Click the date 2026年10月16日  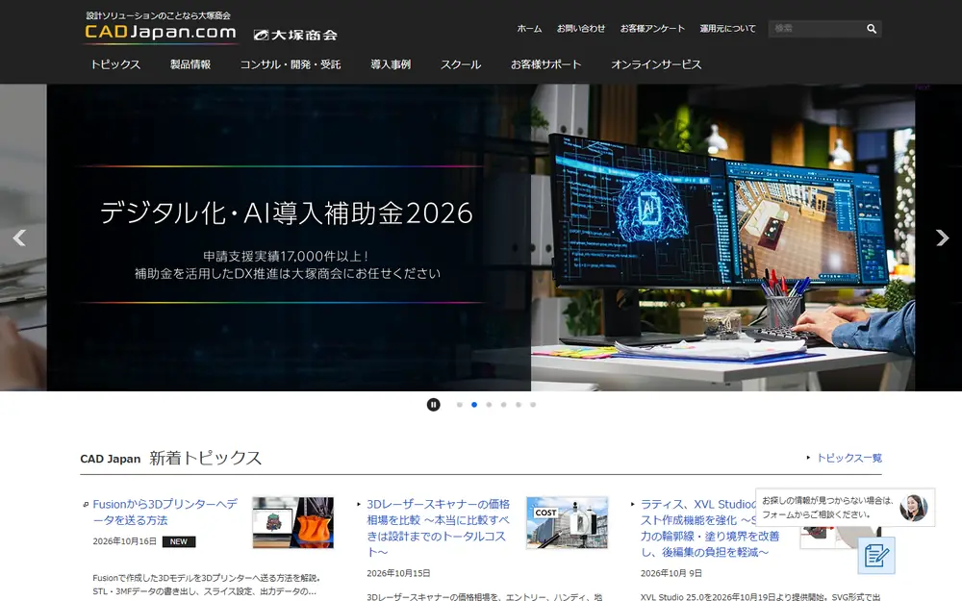[124, 541]
